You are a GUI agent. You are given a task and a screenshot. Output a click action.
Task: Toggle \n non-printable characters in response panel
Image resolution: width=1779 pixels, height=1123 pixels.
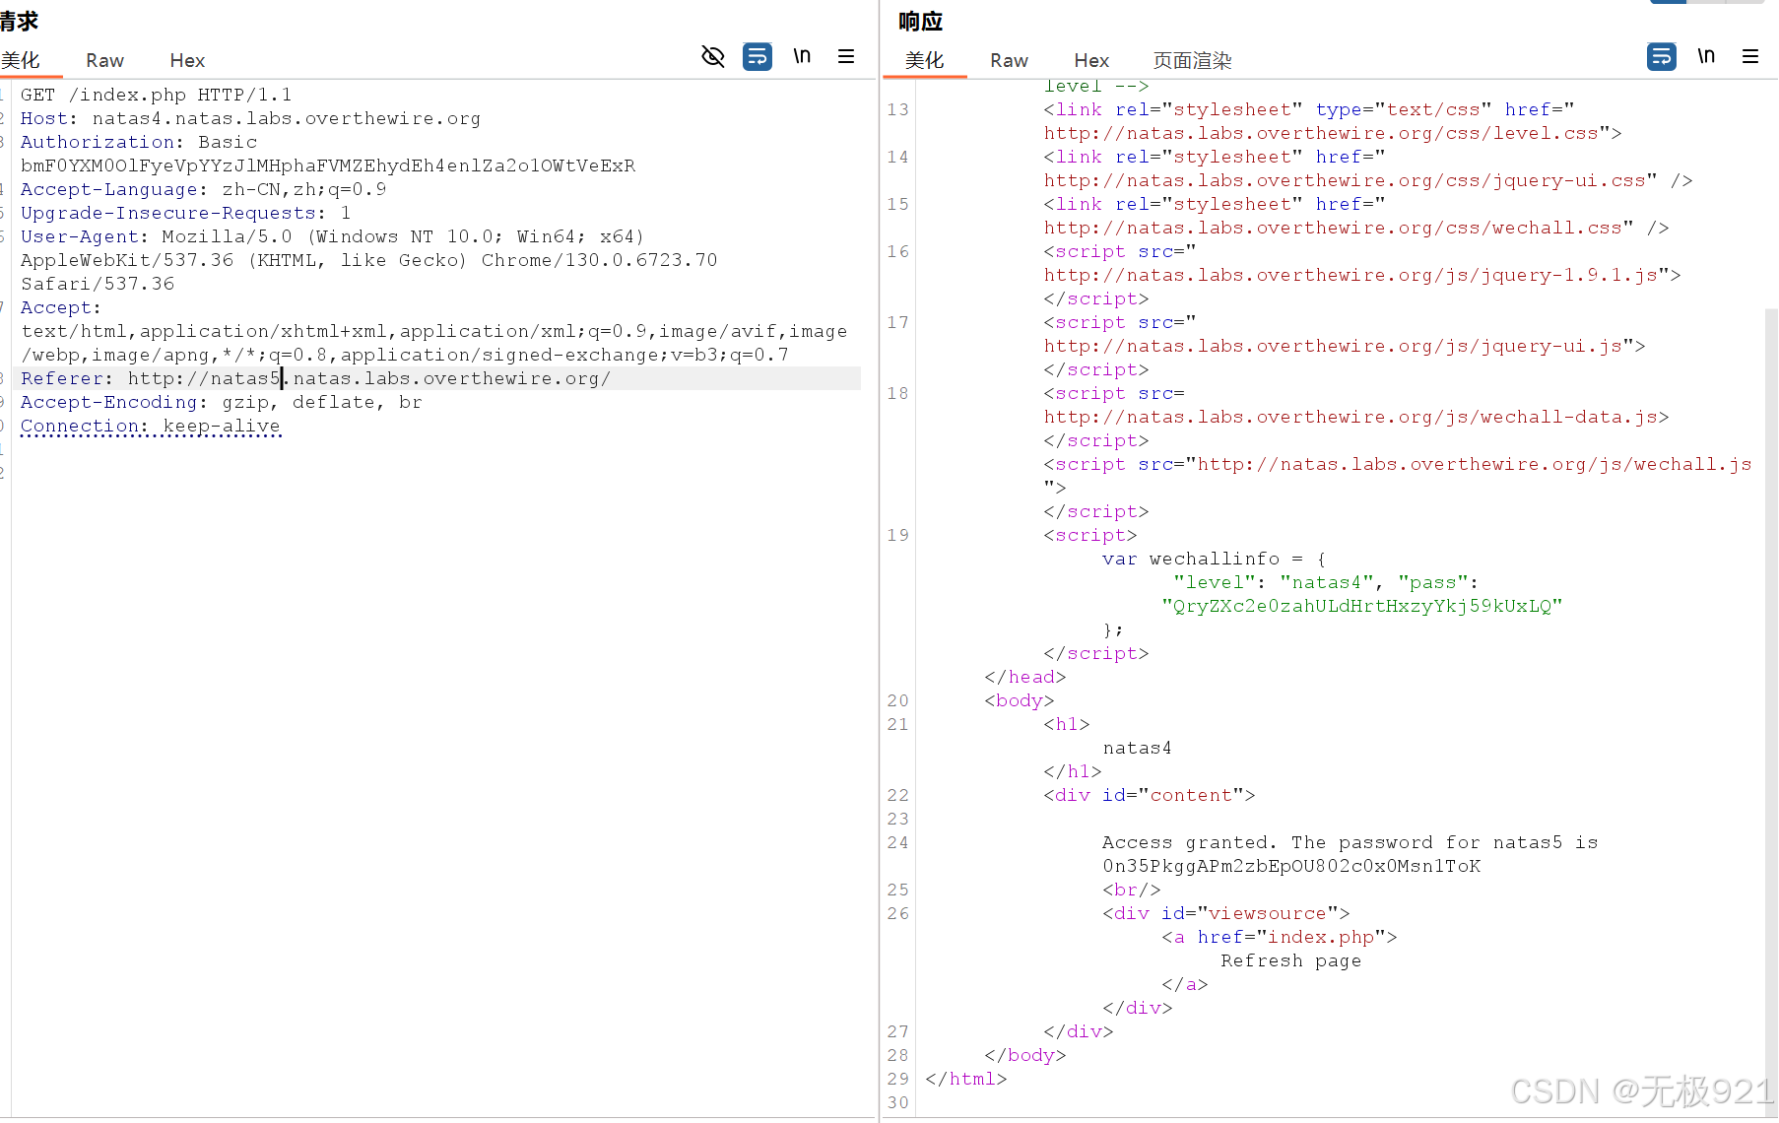[1707, 56]
